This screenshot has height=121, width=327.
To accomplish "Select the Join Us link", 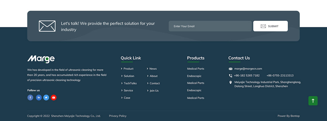I will pyautogui.click(x=154, y=91).
